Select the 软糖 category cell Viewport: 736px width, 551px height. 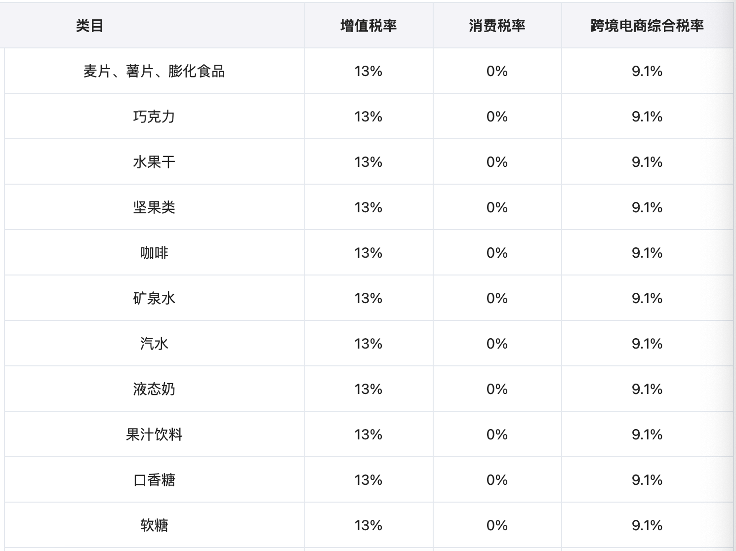(x=154, y=525)
